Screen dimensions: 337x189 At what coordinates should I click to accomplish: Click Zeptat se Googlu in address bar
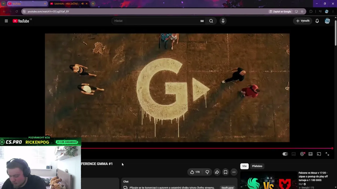[280, 12]
